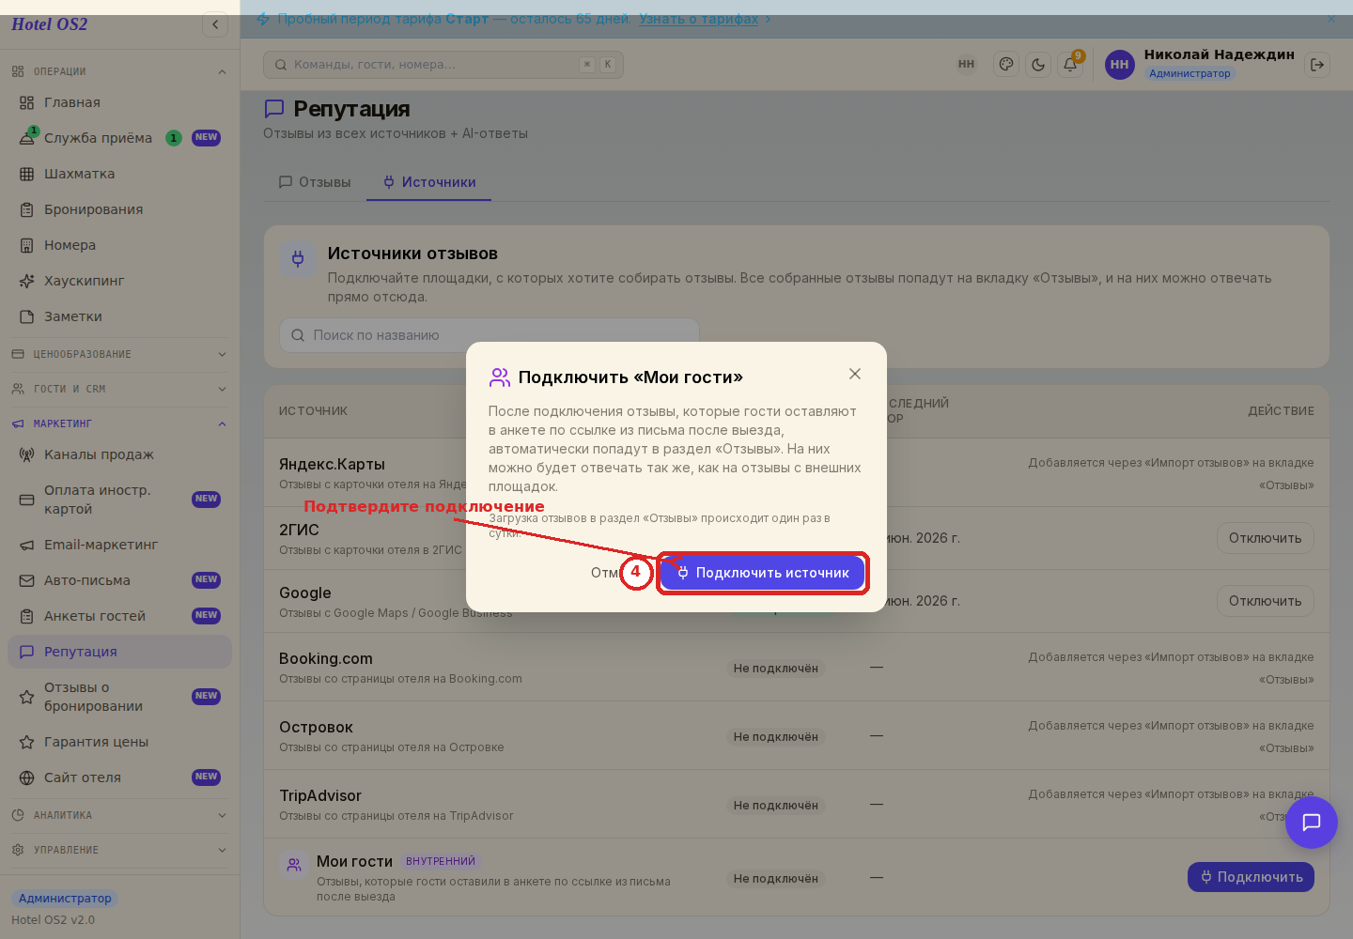Viewport: 1353px width, 939px height.
Task: Click Отключить for Google
Action: 1265,601
